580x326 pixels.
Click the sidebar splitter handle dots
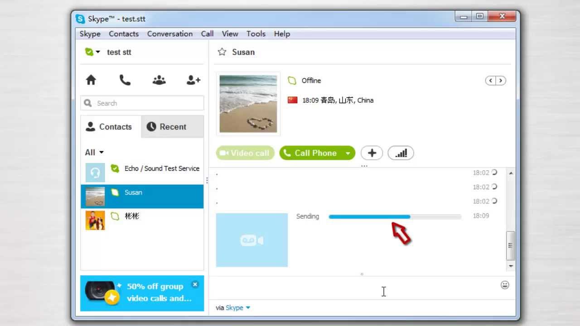pyautogui.click(x=207, y=180)
